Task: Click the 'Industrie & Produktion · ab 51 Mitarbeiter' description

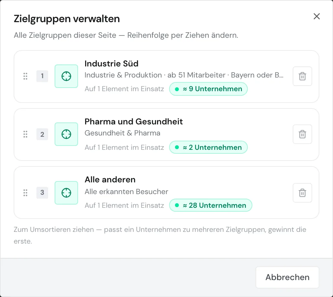Action: 184,75
